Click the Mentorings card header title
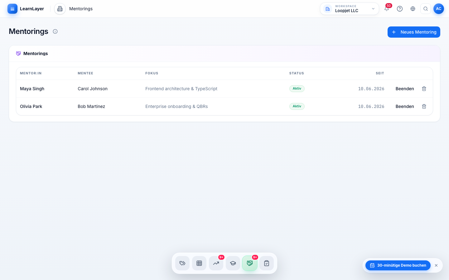This screenshot has height=280, width=449. tap(36, 54)
